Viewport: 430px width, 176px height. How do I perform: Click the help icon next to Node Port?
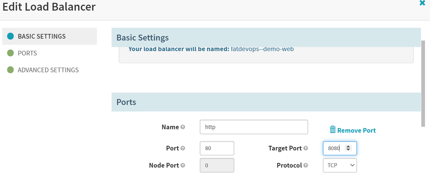(183, 165)
